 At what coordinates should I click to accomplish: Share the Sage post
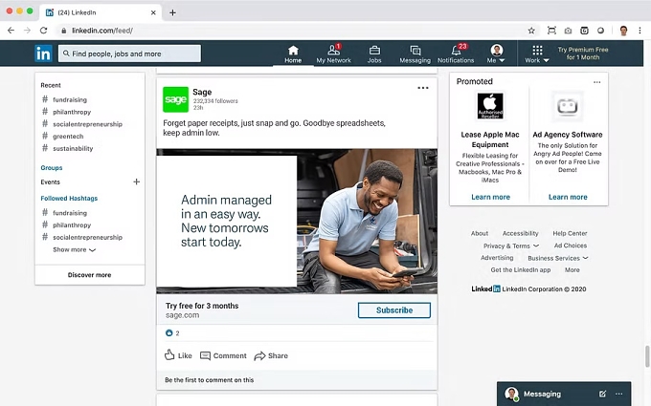271,355
